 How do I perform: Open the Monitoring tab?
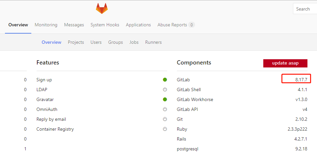[46, 25]
